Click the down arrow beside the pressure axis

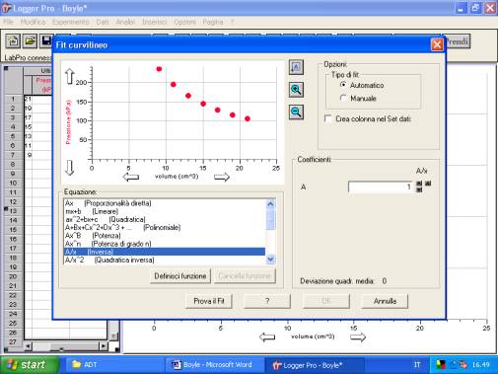pos(70,168)
